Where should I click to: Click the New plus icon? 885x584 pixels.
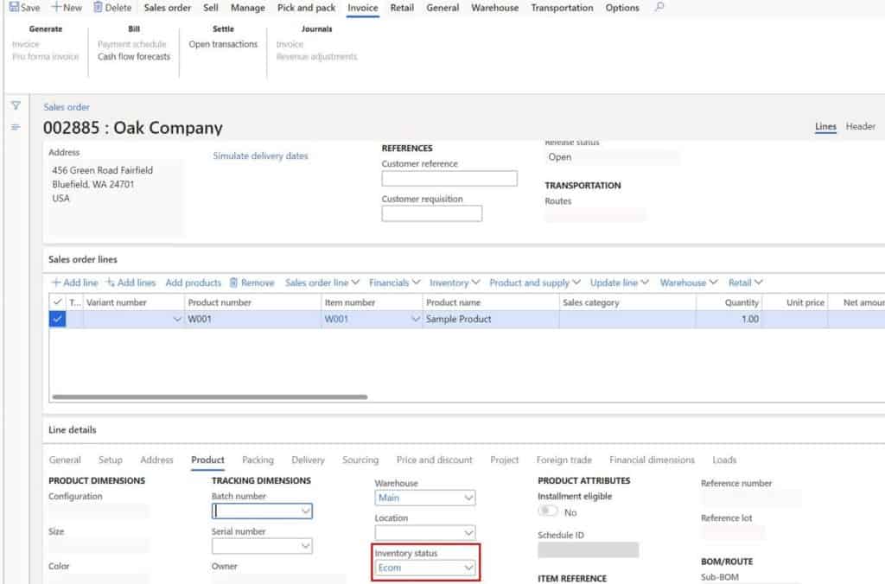coord(57,8)
